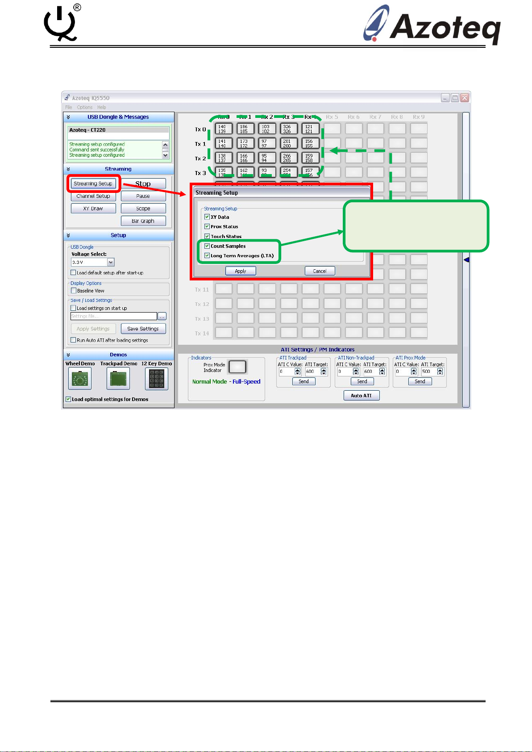Screen dimensions: 532x752
Task: Launch the Wheel Demo icon
Action: click(80, 379)
